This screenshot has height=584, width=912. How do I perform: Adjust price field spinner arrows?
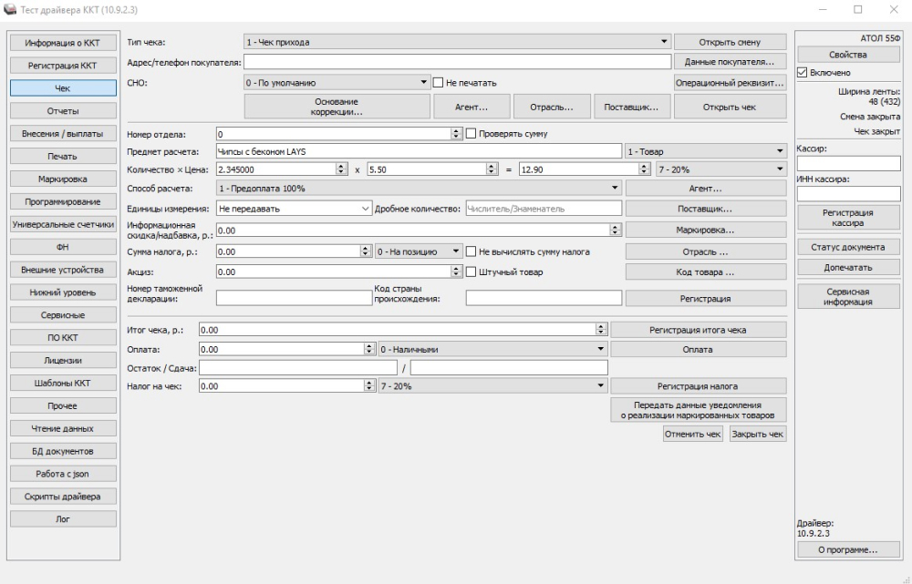pyautogui.click(x=492, y=169)
